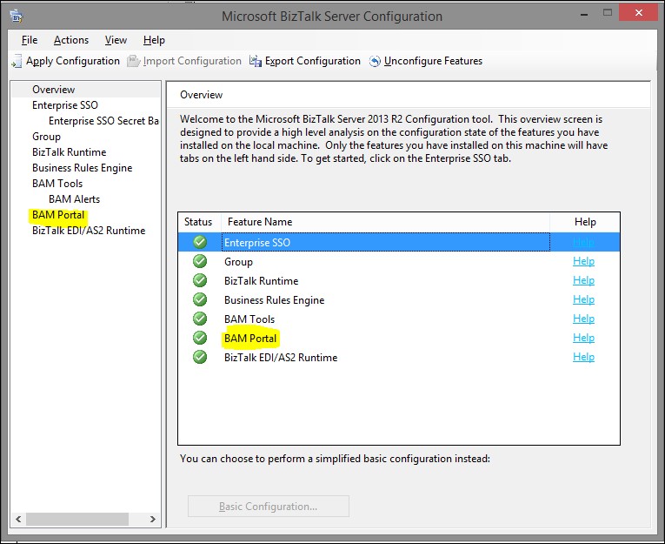
Task: Select BizTalk Runtime in the left tree
Action: (70, 152)
